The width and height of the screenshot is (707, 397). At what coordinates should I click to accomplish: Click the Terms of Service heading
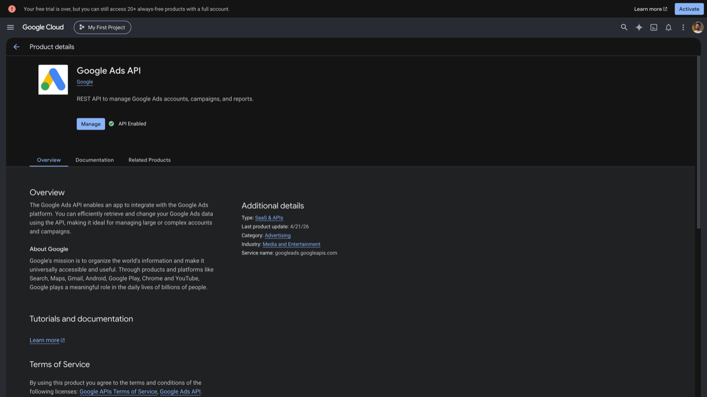60,364
